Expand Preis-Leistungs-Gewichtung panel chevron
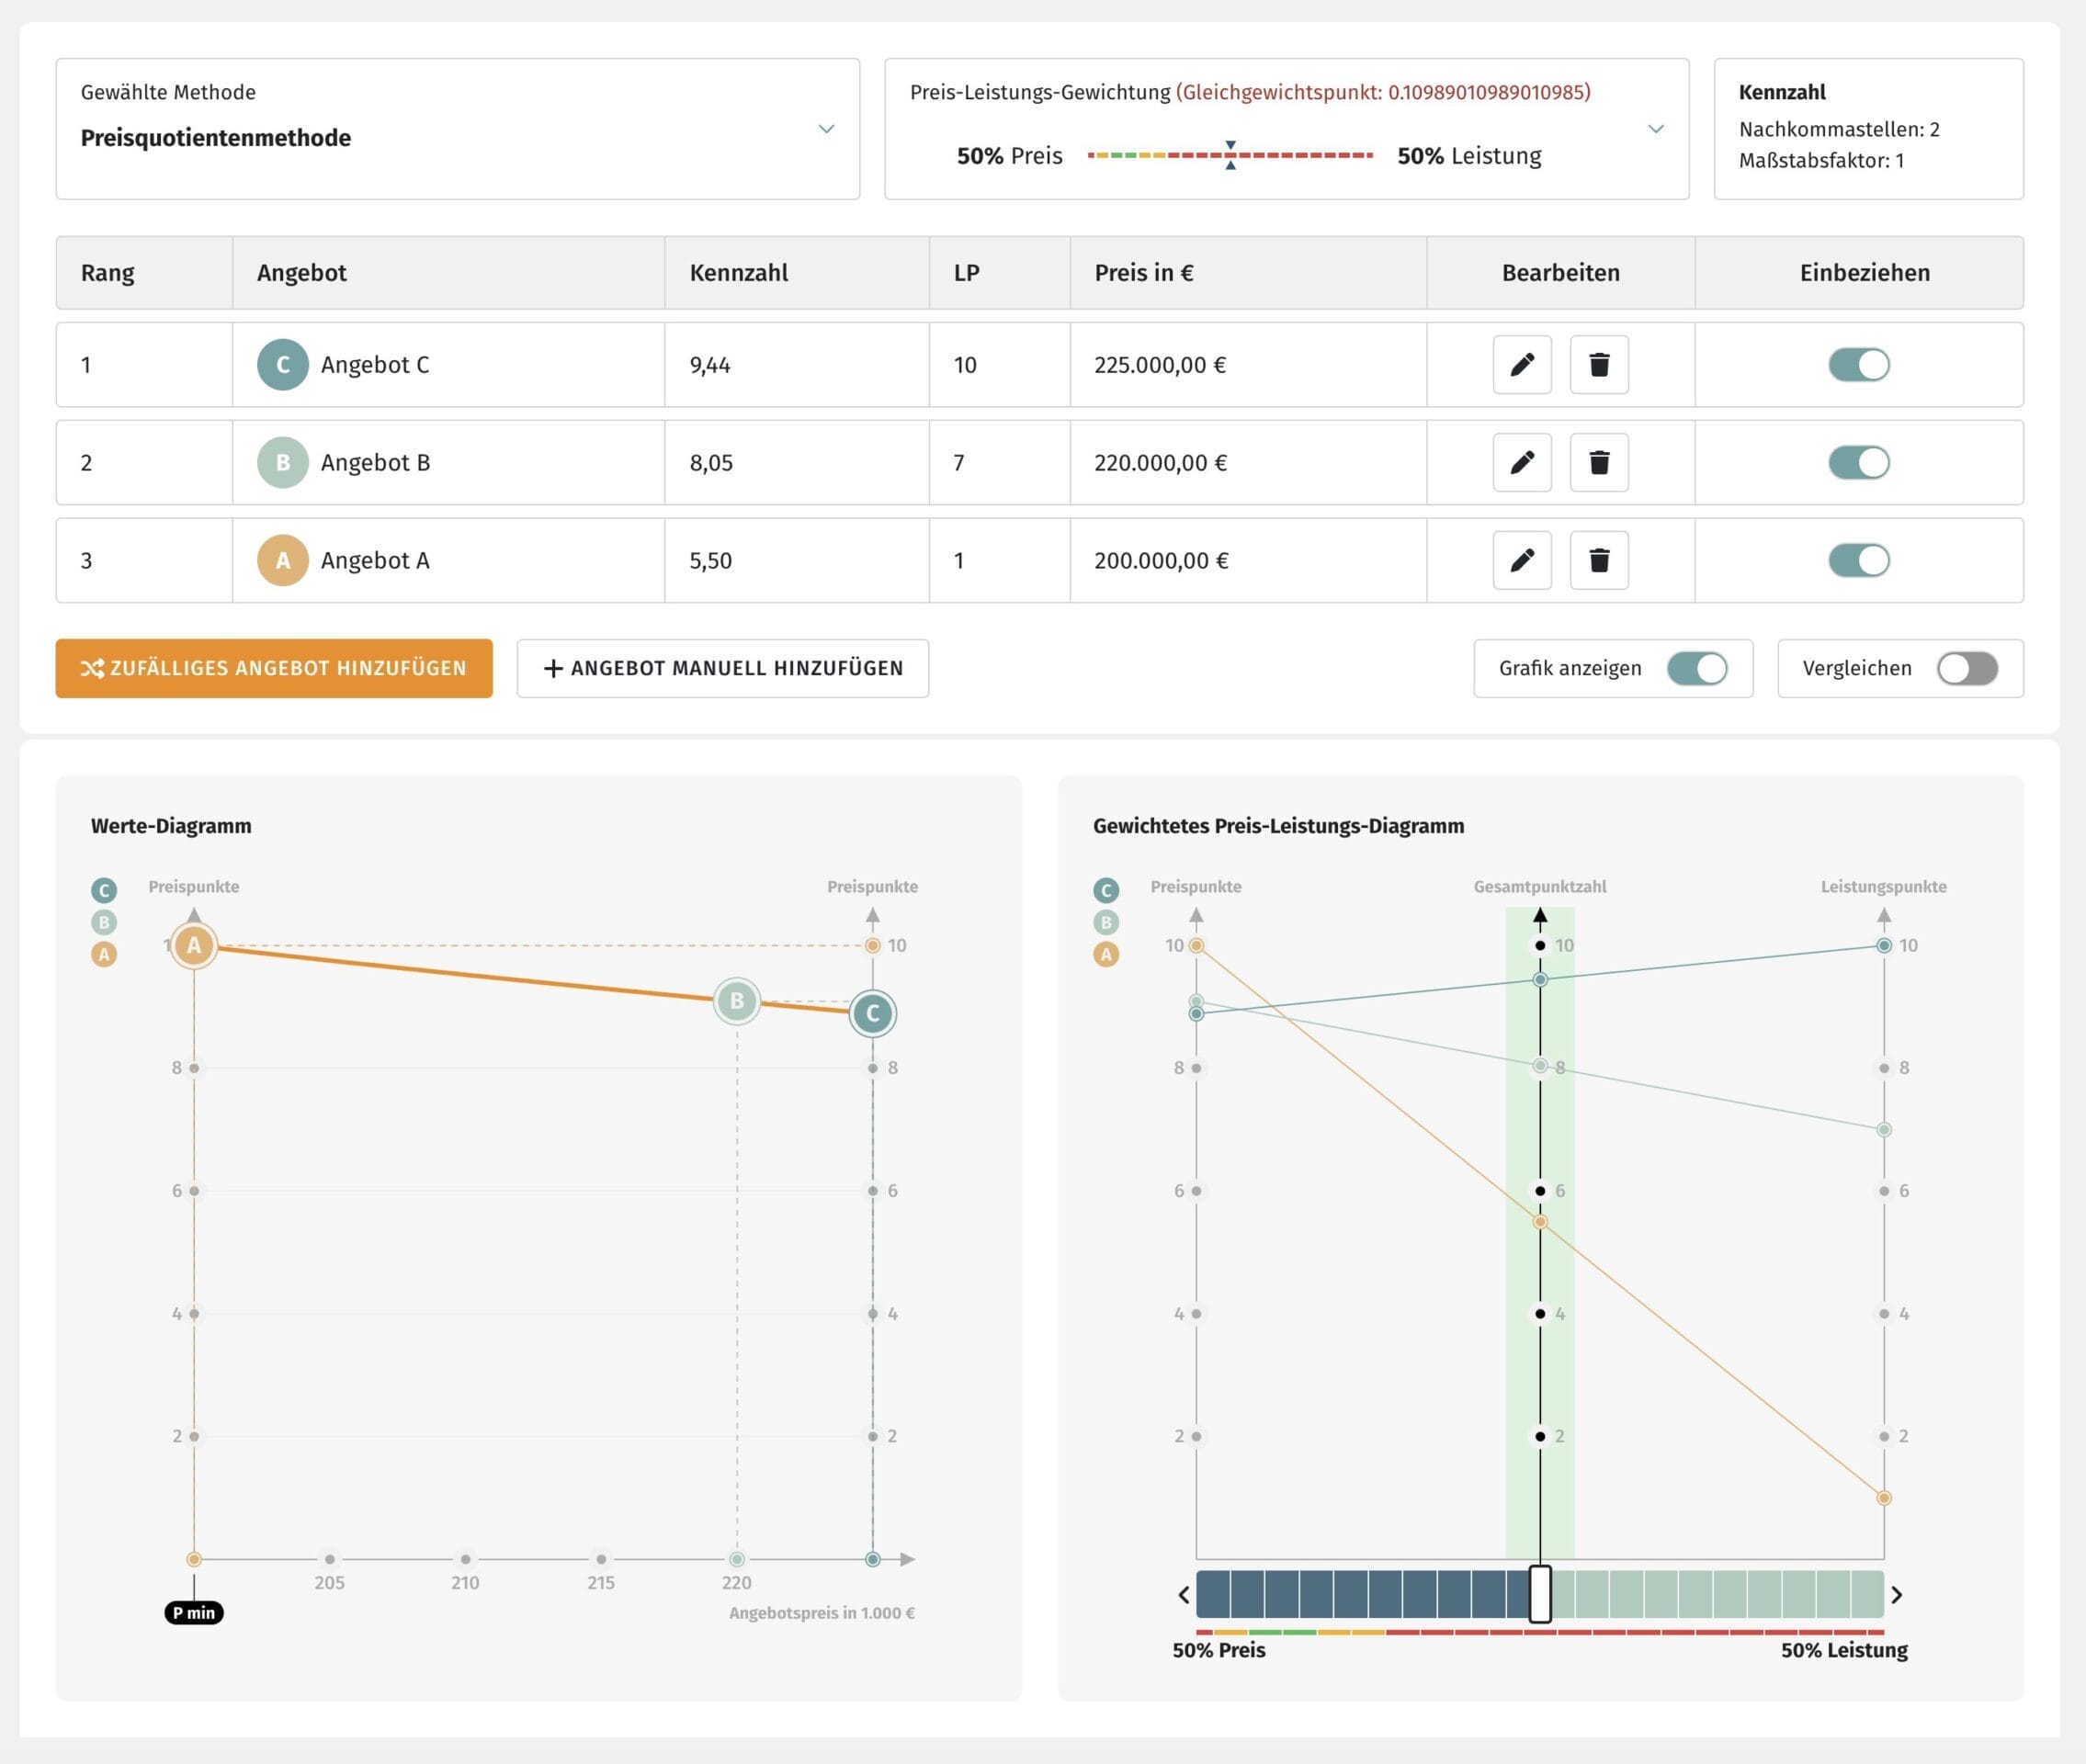Image resolution: width=2086 pixels, height=1764 pixels. tap(1655, 129)
